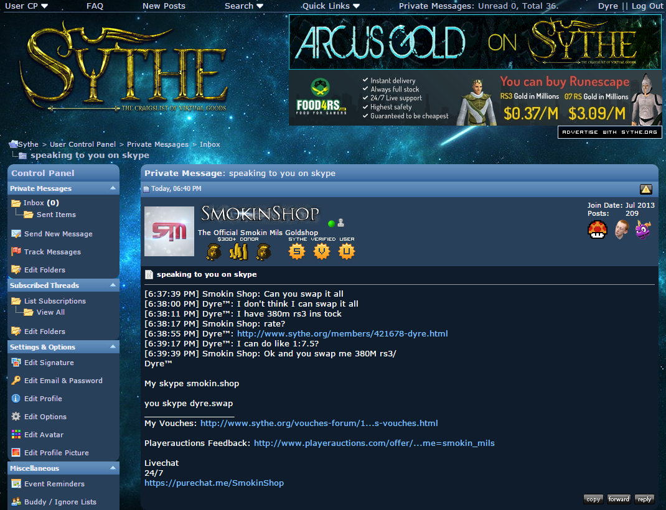The image size is (666, 510).
Task: Open the FAQ page
Action: coord(95,6)
